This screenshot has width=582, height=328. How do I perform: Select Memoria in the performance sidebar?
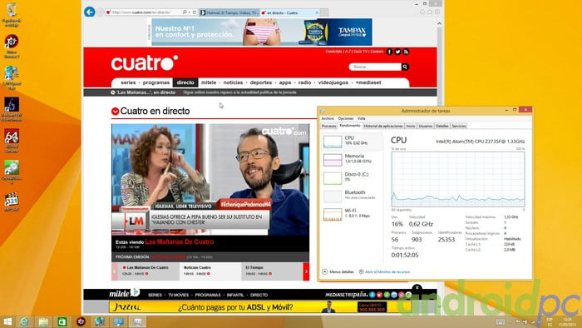[x=352, y=160]
